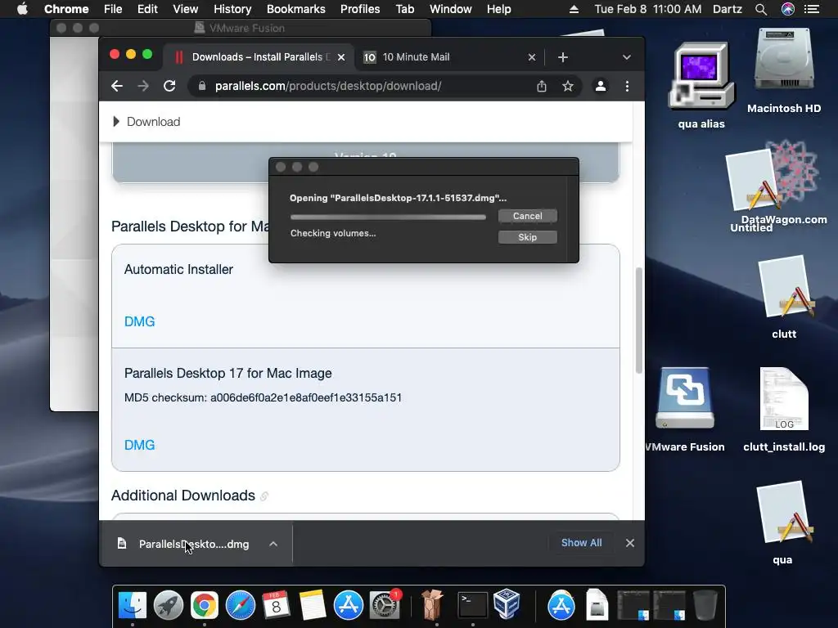Screen dimensions: 838x628
Task: Open Terminal from the Dock
Action: pyautogui.click(x=473, y=606)
